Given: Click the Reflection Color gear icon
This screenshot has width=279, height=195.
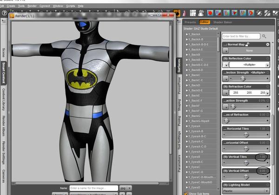Looking at the screenshot, I should click(268, 58).
